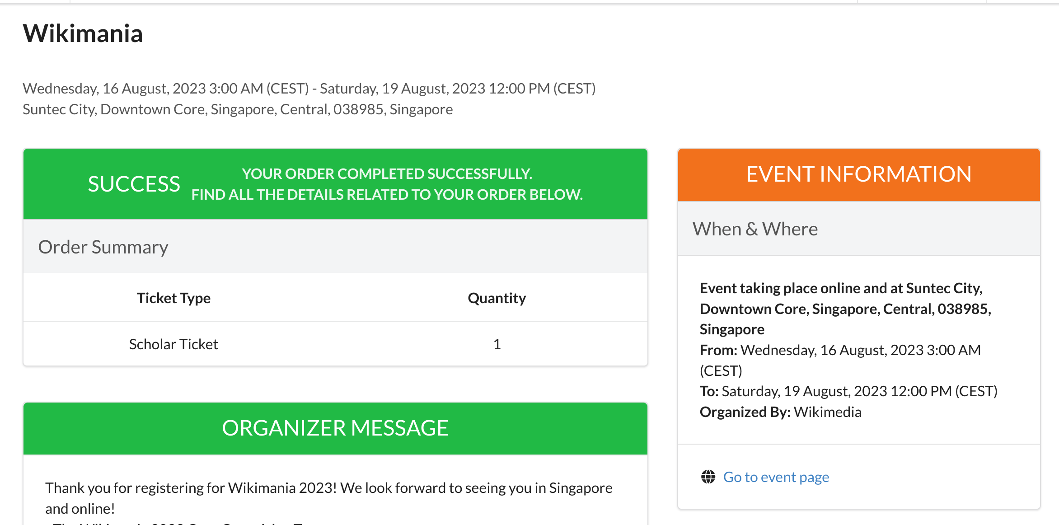Click the Wikimania page heading
This screenshot has height=525, width=1059.
tap(83, 33)
